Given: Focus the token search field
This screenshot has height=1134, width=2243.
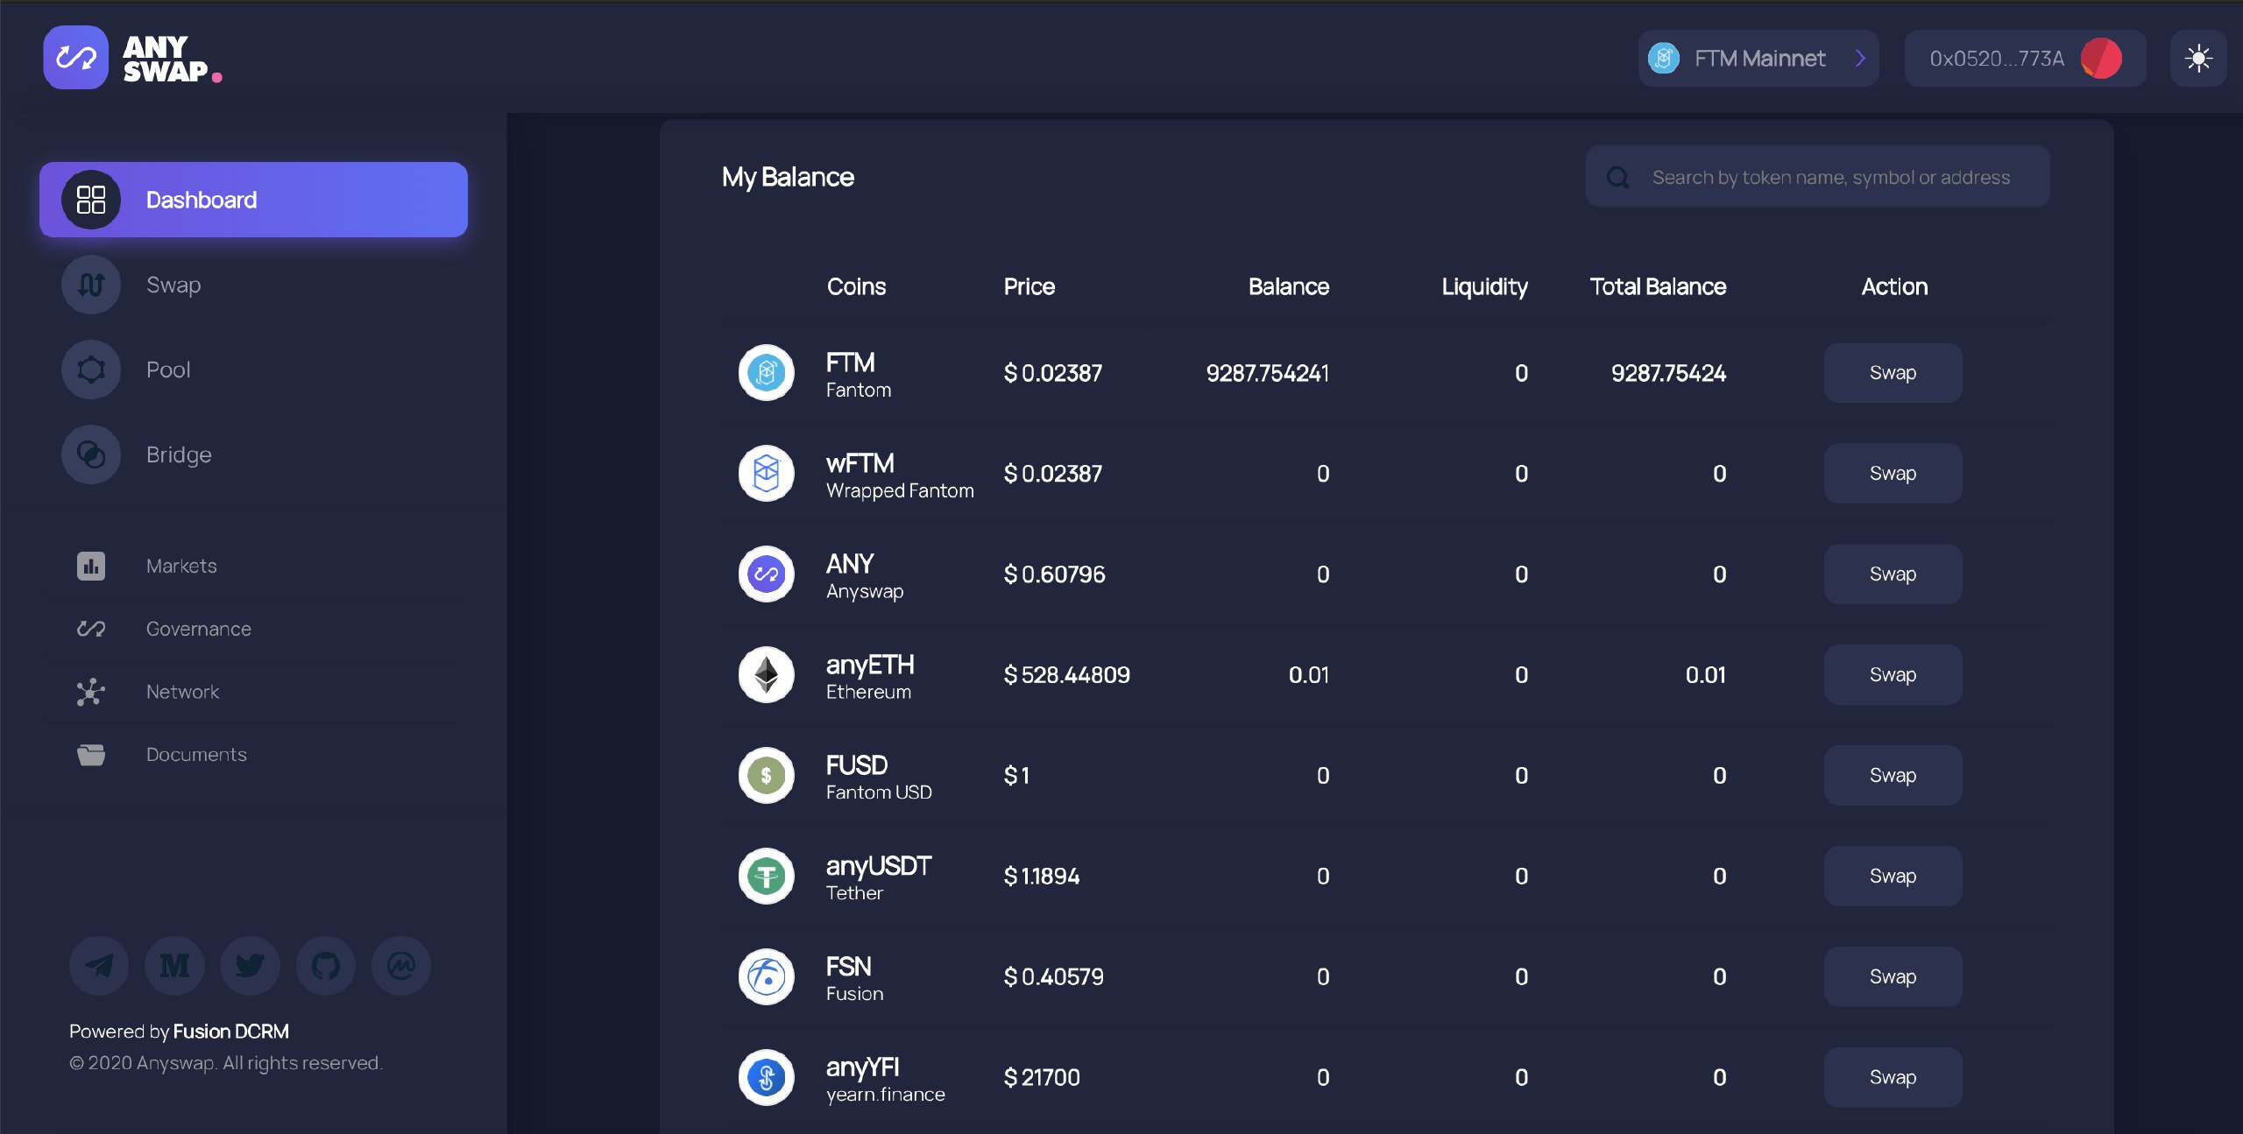Looking at the screenshot, I should point(1830,178).
